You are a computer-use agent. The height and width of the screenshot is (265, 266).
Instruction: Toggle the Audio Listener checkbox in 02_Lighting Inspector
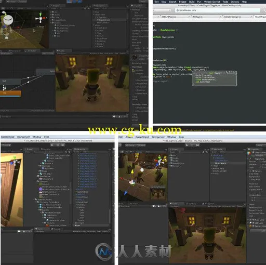click(x=253, y=226)
